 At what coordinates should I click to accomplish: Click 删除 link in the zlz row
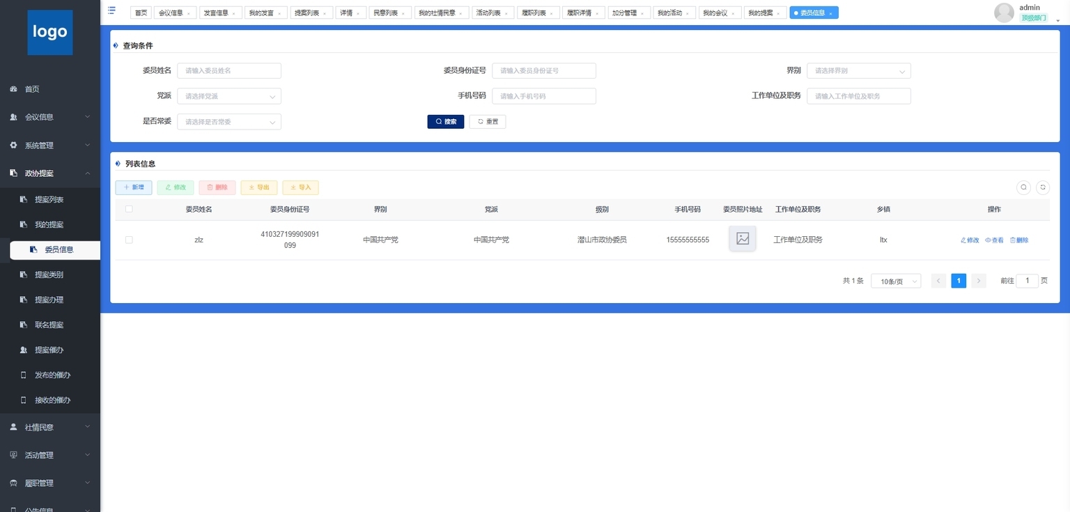1019,240
